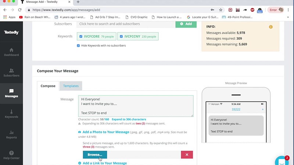Open the Messages section in sidebar
The height and width of the screenshot is (165, 294).
click(11, 93)
